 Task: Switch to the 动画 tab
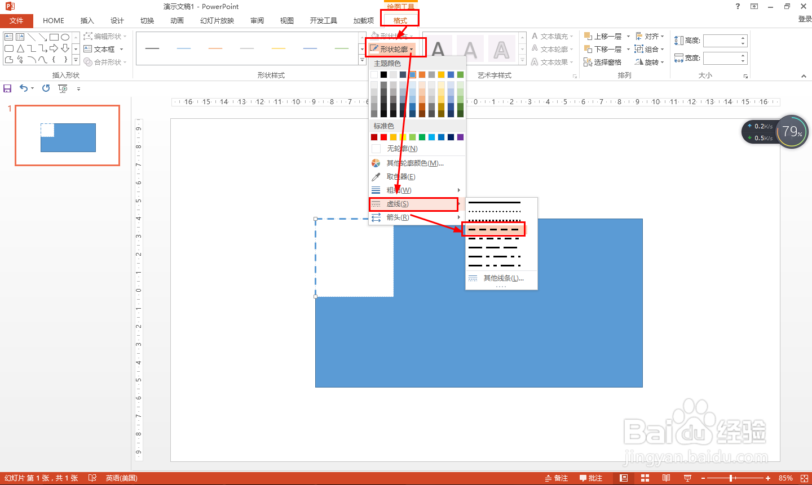click(x=177, y=21)
